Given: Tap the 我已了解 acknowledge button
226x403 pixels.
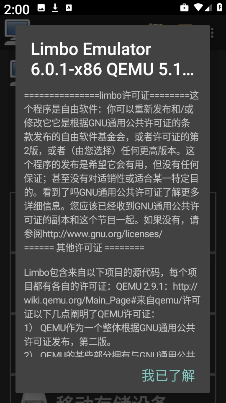Looking at the screenshot, I should tap(168, 375).
